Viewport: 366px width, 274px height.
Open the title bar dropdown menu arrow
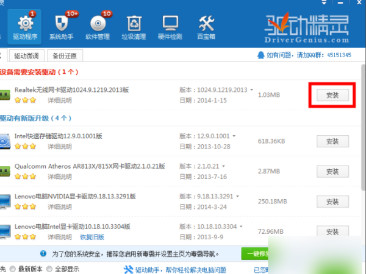pyautogui.click(x=324, y=2)
